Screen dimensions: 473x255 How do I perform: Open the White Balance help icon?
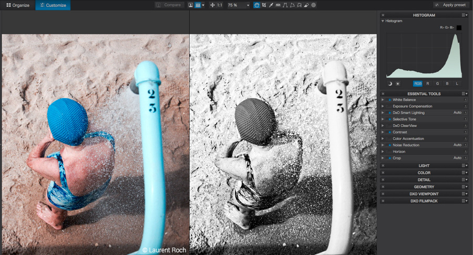pyautogui.click(x=466, y=100)
